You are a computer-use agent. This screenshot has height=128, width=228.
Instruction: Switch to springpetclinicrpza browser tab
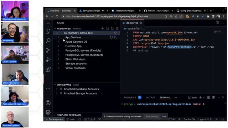pyautogui.click(x=94, y=11)
